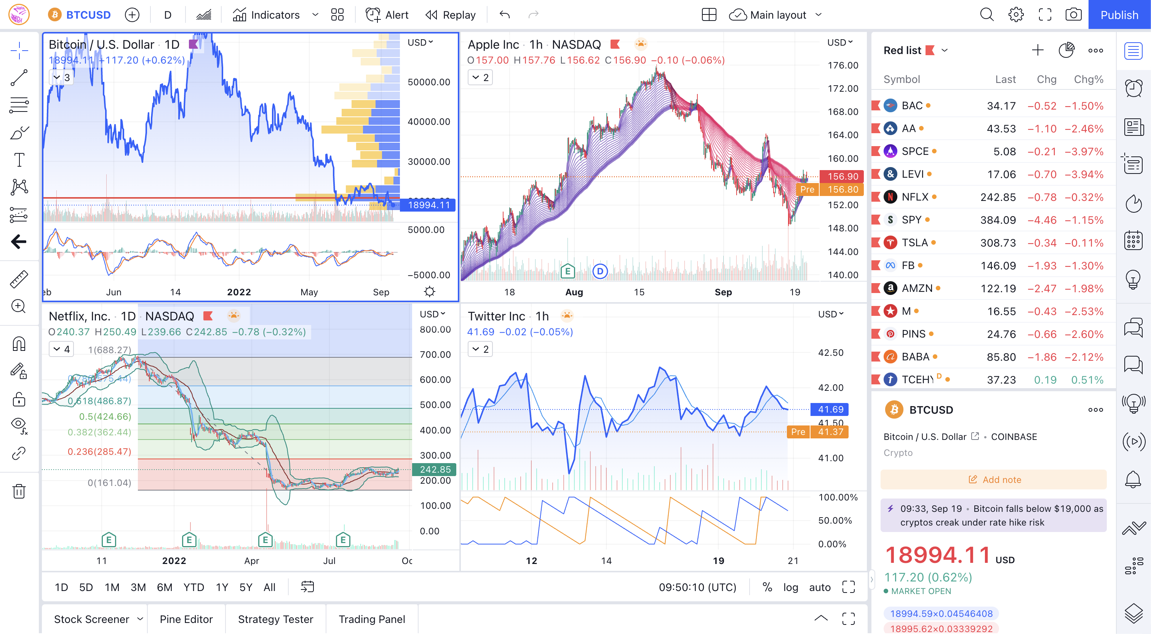Select TSLA row in watchlist
Screen dimensions: 1151x634
point(993,242)
